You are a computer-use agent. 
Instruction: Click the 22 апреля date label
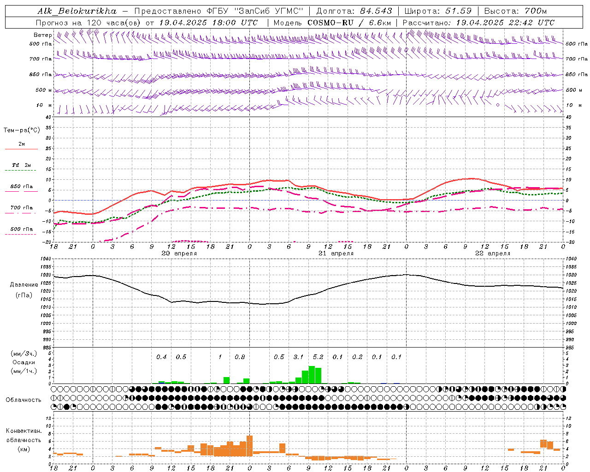[493, 254]
